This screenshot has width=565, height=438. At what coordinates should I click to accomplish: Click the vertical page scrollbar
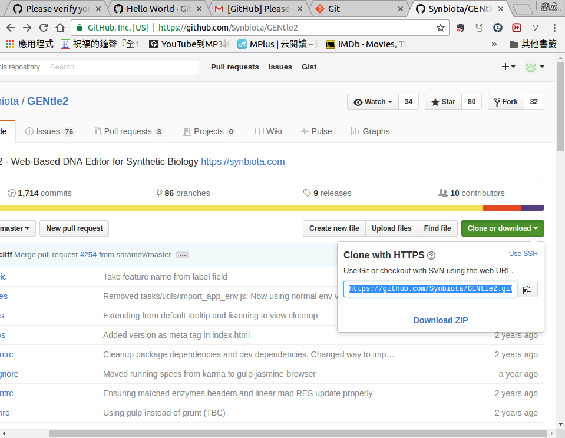click(560, 106)
